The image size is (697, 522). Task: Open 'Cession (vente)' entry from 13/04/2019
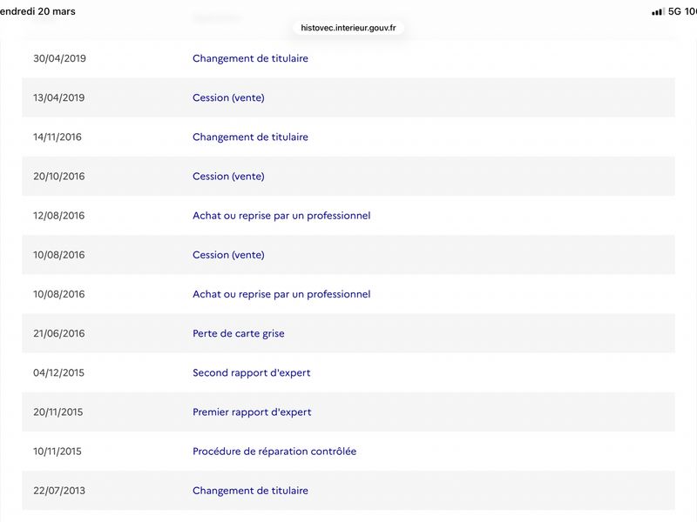coord(228,97)
